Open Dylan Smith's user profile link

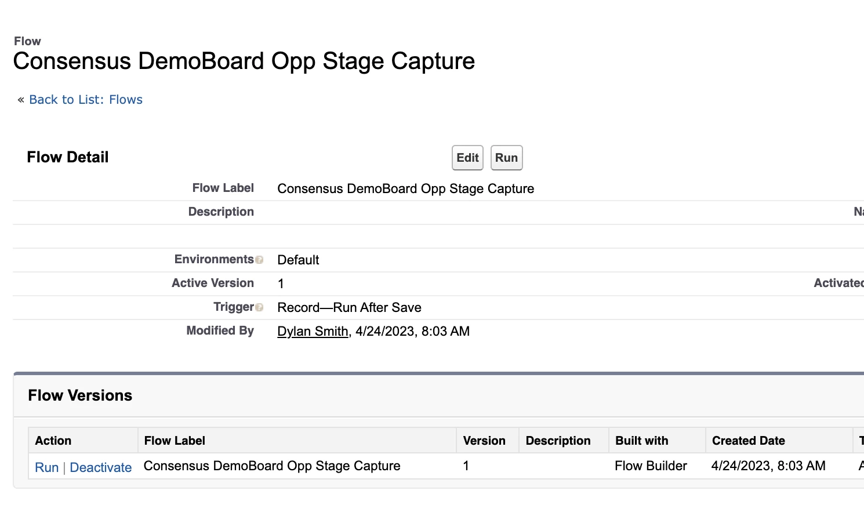click(x=313, y=331)
